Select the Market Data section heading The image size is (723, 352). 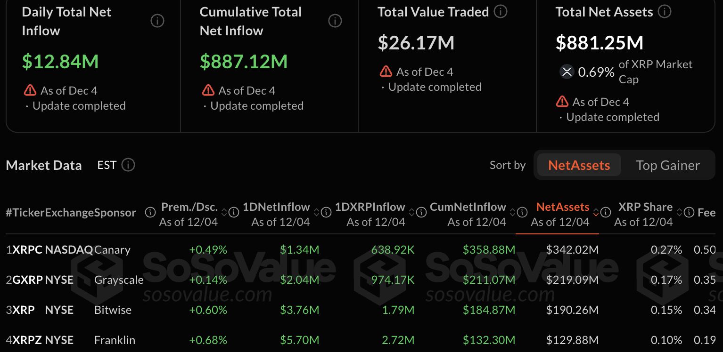(x=44, y=165)
